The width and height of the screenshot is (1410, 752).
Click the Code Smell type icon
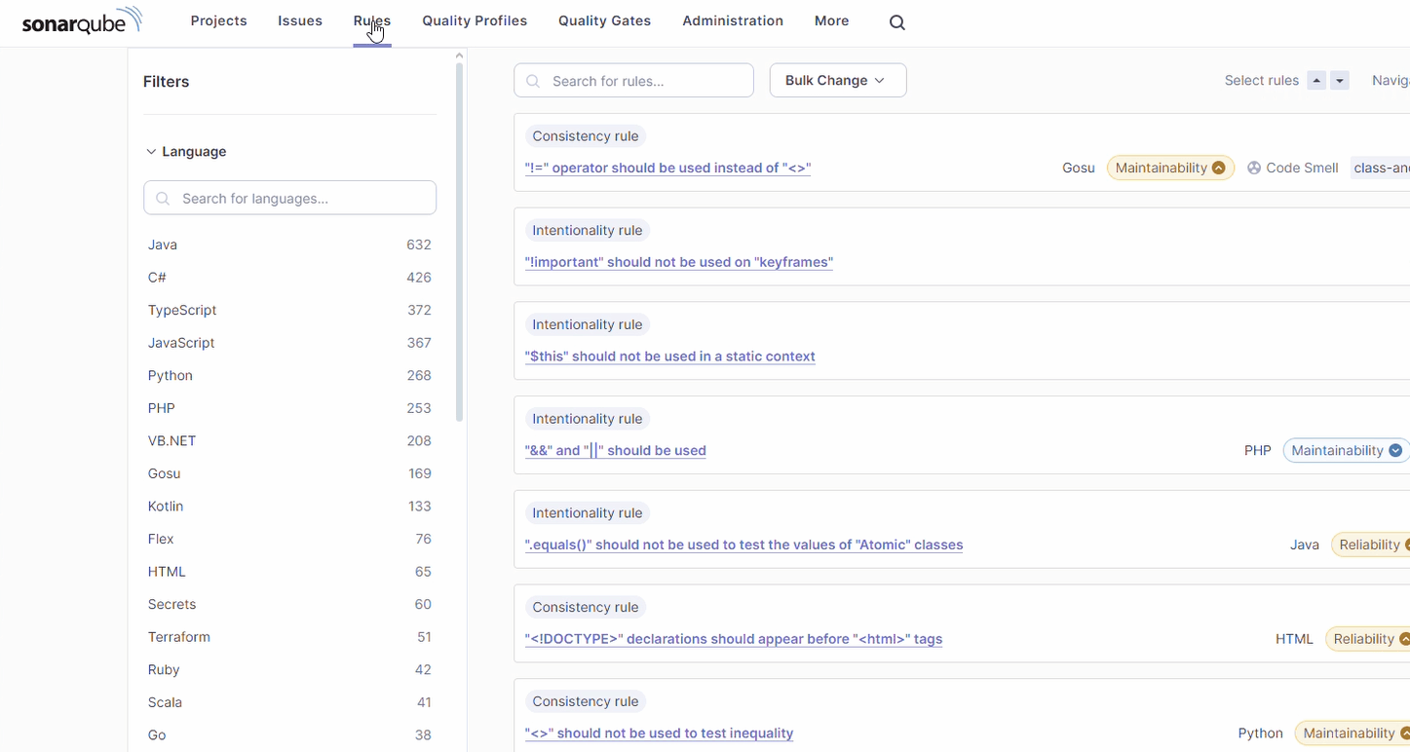tap(1254, 168)
